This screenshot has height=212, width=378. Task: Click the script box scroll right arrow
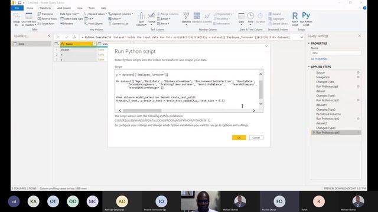click(x=253, y=111)
